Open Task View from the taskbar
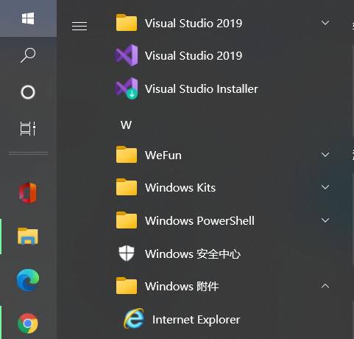 pyautogui.click(x=28, y=128)
